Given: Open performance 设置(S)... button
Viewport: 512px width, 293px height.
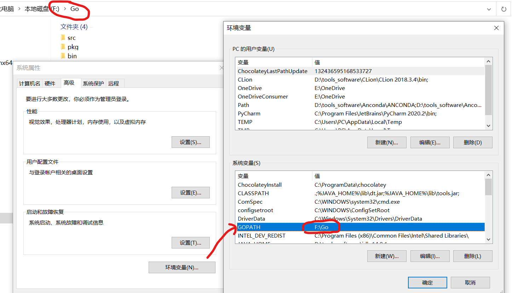Looking at the screenshot, I should [190, 142].
